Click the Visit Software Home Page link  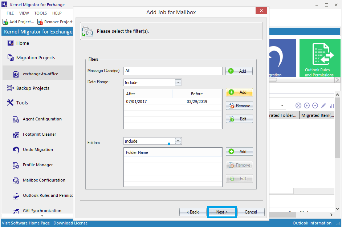point(26,223)
